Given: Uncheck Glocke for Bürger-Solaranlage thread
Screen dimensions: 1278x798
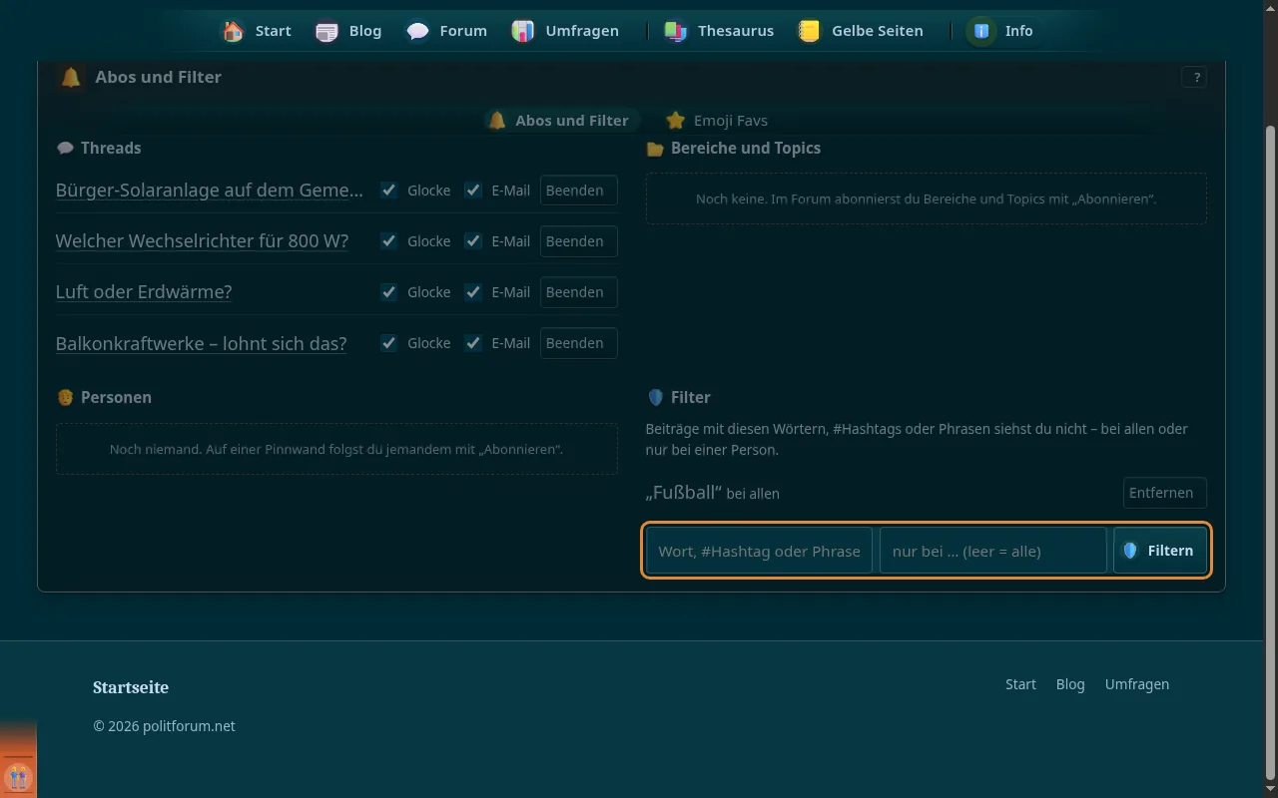Looking at the screenshot, I should pyautogui.click(x=389, y=191).
